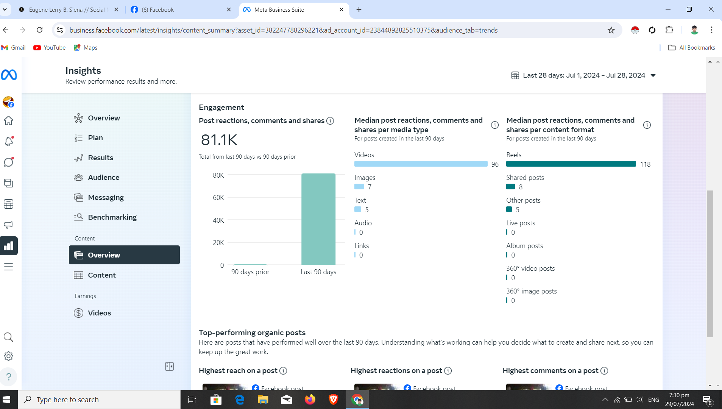Click the megaphone Ads icon
This screenshot has width=722, height=409.
9,225
